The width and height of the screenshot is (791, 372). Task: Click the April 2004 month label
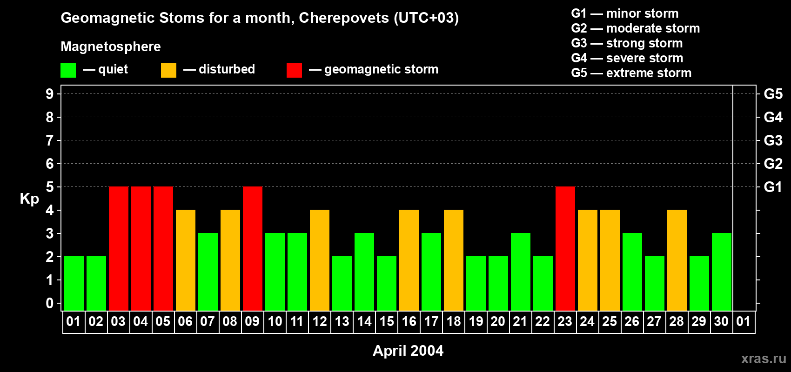click(x=408, y=351)
